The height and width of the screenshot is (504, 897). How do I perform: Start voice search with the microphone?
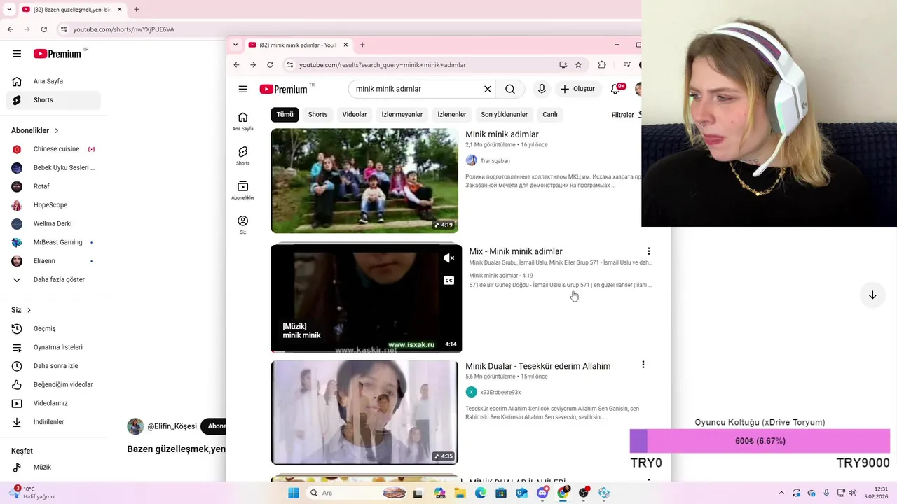pos(542,89)
